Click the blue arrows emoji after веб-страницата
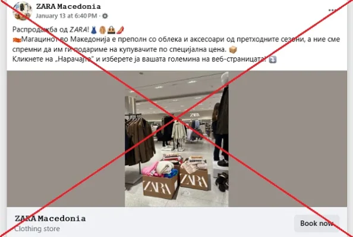The height and width of the screenshot is (237, 353). tap(273, 59)
